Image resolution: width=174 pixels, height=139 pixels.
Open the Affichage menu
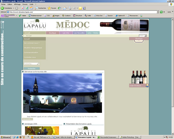coord(17,4)
